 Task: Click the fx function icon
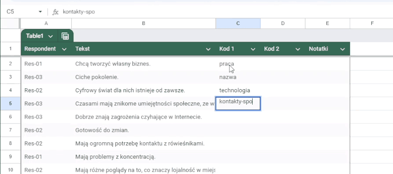[55, 12]
